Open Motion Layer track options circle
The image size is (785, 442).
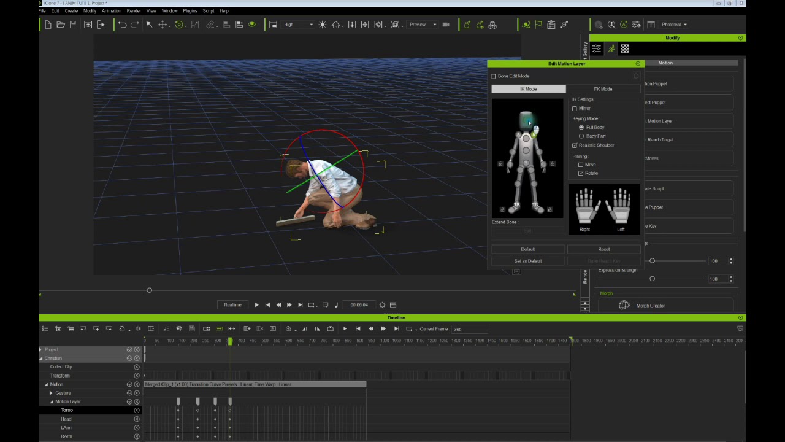(129, 401)
